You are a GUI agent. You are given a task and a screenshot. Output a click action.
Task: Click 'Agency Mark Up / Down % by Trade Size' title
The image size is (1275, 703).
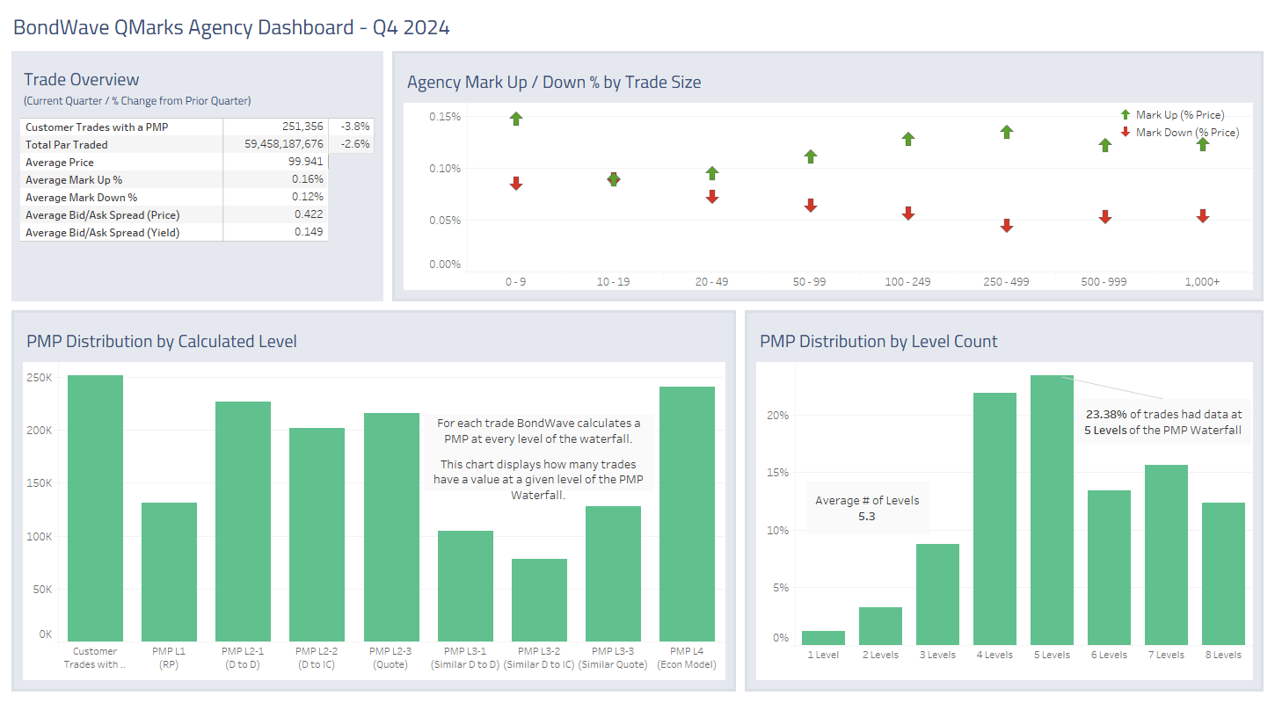coord(554,83)
